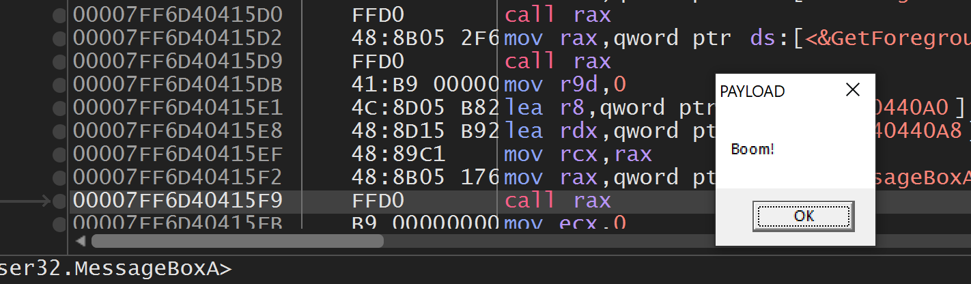
Task: Toggle breakpoint dot at 00007FF6D40415D9
Action: coord(60,61)
